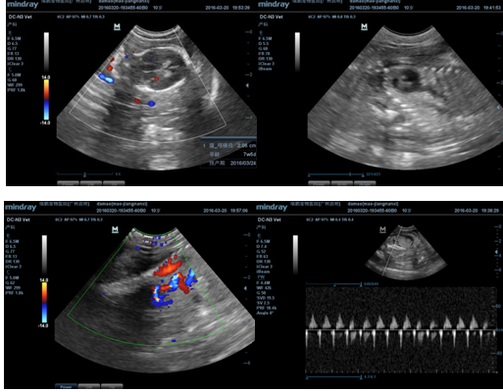
Task: Click the cine review slider in plain B-mode panel
Action: coord(336,174)
